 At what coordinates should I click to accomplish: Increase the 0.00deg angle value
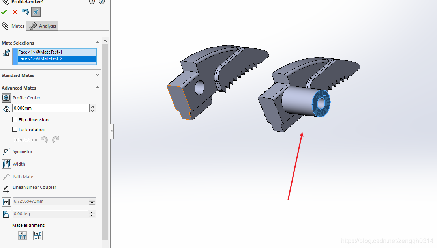92,212
